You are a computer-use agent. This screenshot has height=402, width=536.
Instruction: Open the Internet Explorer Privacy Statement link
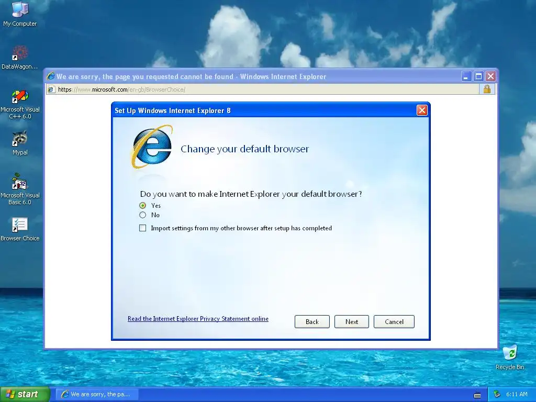point(198,319)
